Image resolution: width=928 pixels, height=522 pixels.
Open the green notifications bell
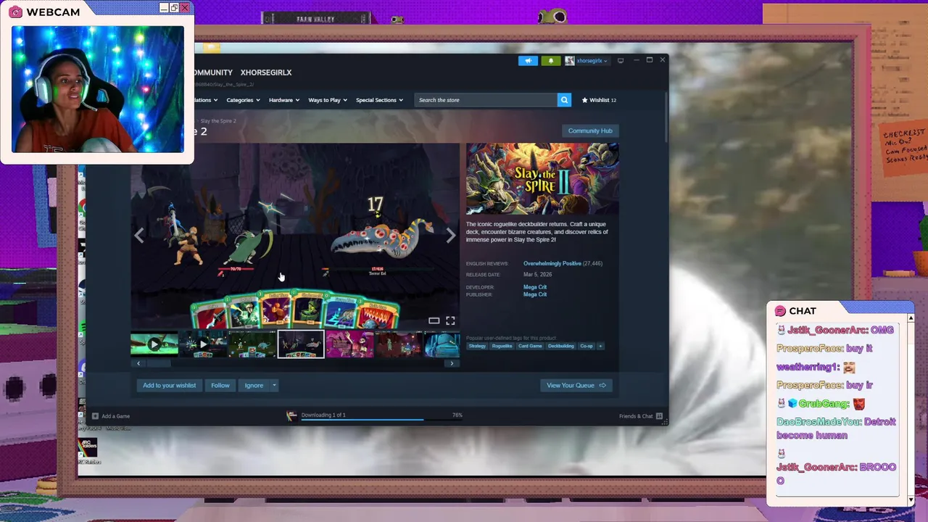click(x=550, y=61)
